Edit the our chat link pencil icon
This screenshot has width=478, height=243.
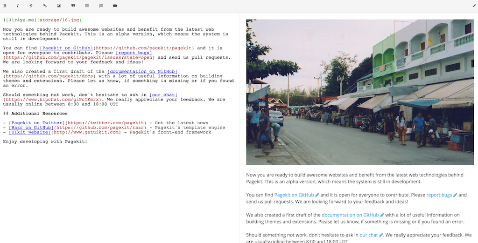[x=381, y=235]
